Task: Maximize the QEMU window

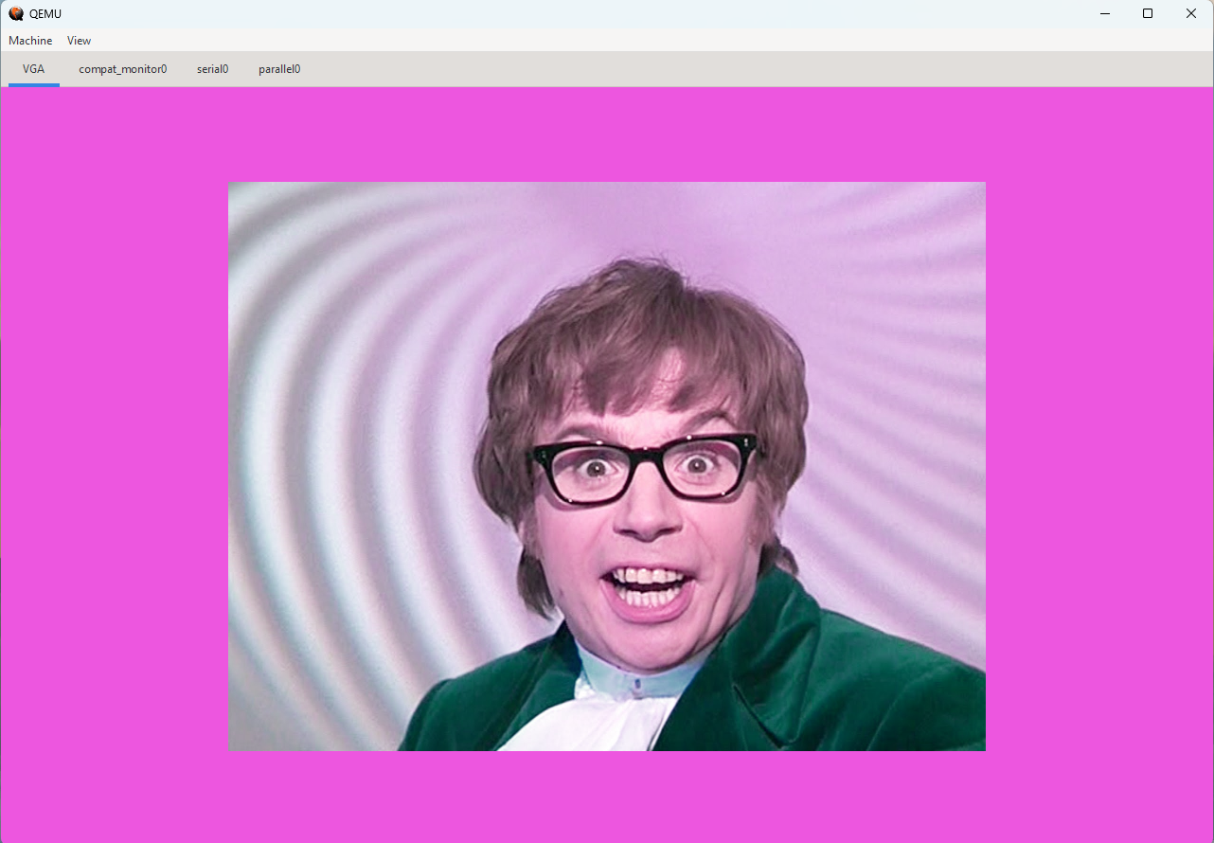Action: [1148, 13]
